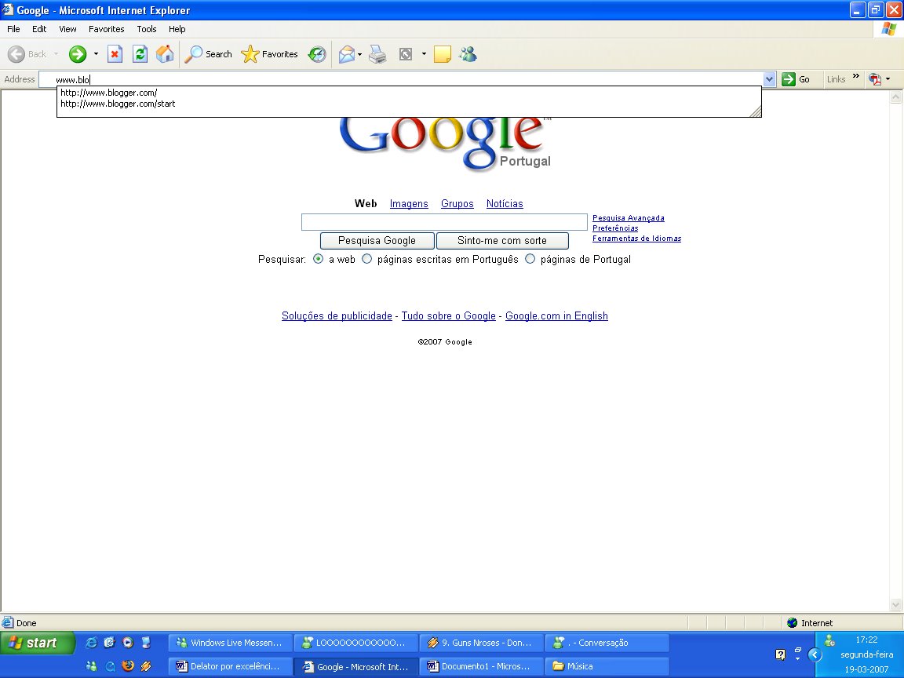The width and height of the screenshot is (904, 678).
Task: Open the Favorites star button
Action: [x=269, y=54]
